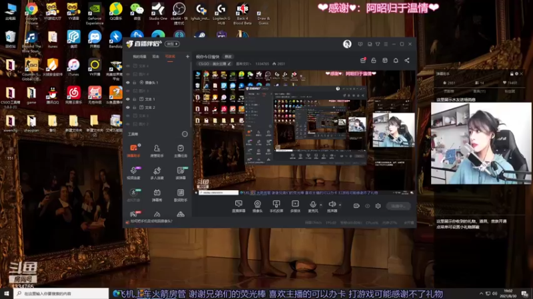Switch to the second scene tab
This screenshot has width=533, height=299.
click(x=156, y=56)
